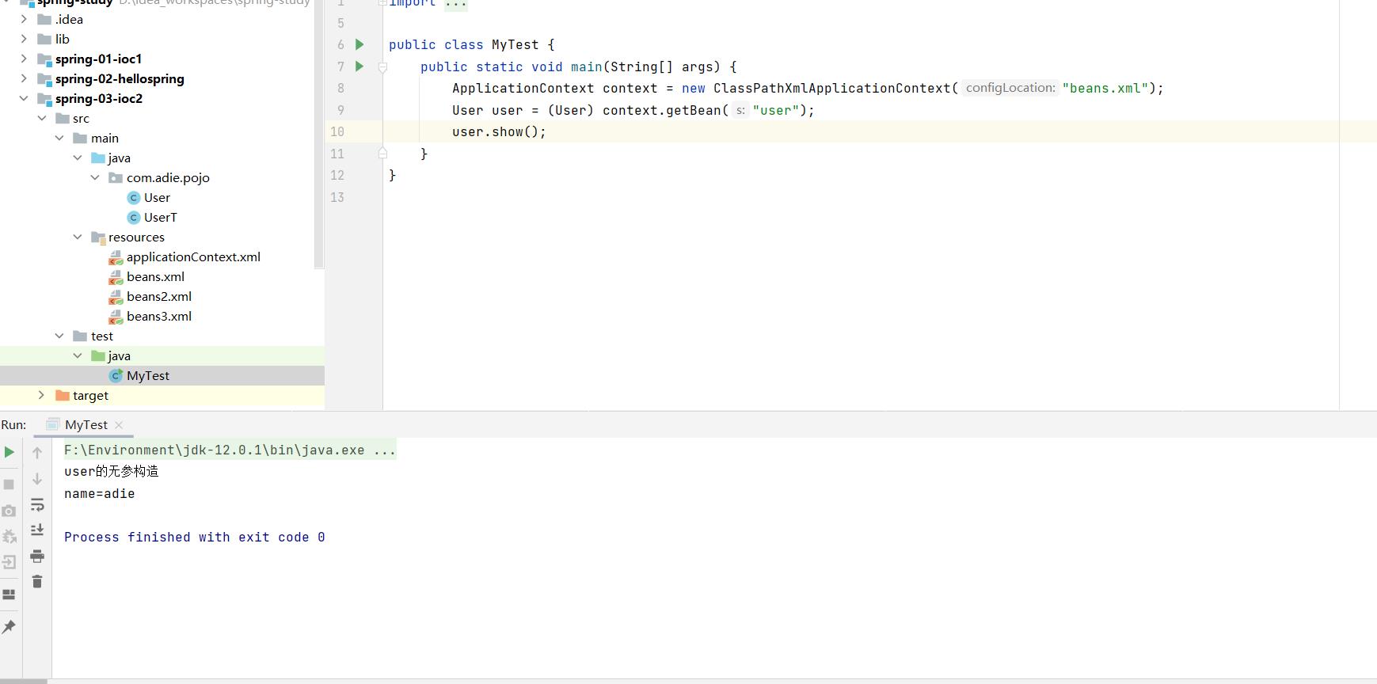This screenshot has height=684, width=1377.
Task: Collapse the resources folder
Action: click(x=78, y=237)
